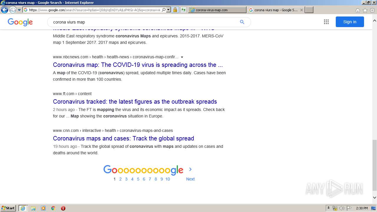The image size is (377, 212).
Task: Open the Windows Start menu
Action: coord(8,208)
